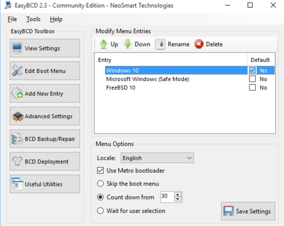The width and height of the screenshot is (284, 226).
Task: Open the Tools menu
Action: coord(33,19)
